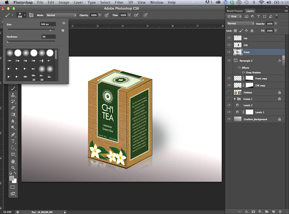This screenshot has height=214, width=289.
Task: Open brush preset gear settings
Action: pos(63,23)
